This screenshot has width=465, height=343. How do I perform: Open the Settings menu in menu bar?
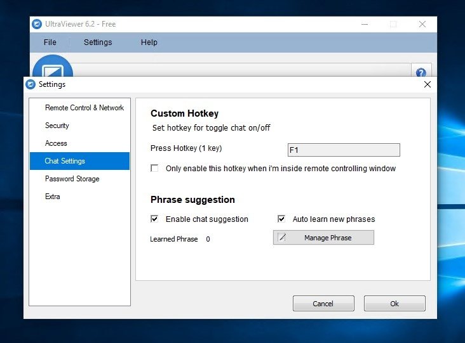coord(98,42)
